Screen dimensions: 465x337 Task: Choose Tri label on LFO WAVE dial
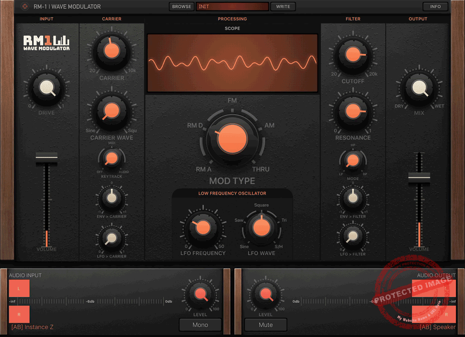tap(284, 220)
